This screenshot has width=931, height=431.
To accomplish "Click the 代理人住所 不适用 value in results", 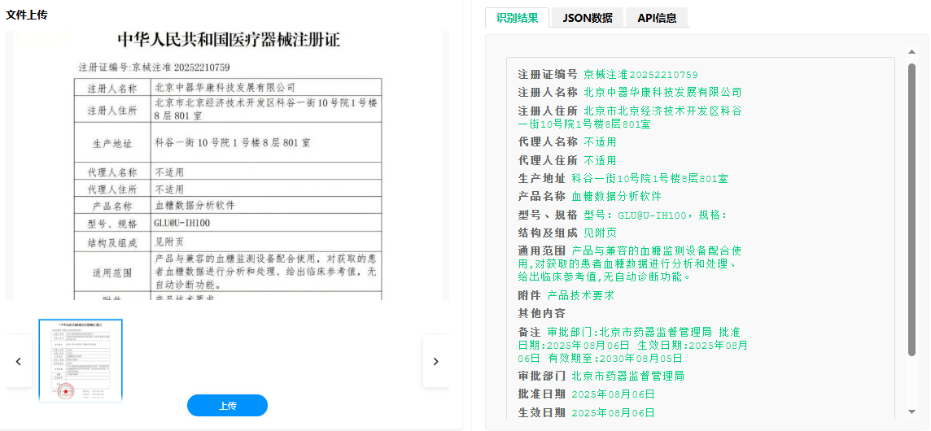I will pyautogui.click(x=600, y=160).
